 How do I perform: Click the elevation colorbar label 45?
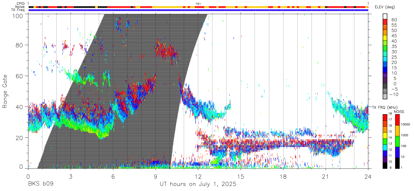tap(393, 36)
